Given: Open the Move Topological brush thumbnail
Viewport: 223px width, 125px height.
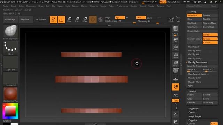Looking at the screenshot, I should click(x=11, y=32).
